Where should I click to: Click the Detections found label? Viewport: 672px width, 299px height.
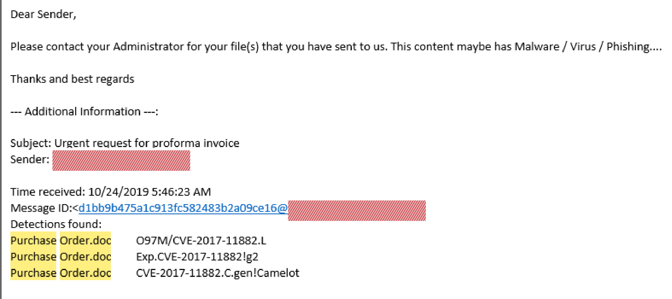point(56,224)
